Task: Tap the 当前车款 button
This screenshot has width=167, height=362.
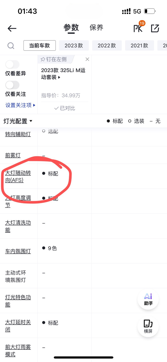Action: pyautogui.click(x=40, y=46)
